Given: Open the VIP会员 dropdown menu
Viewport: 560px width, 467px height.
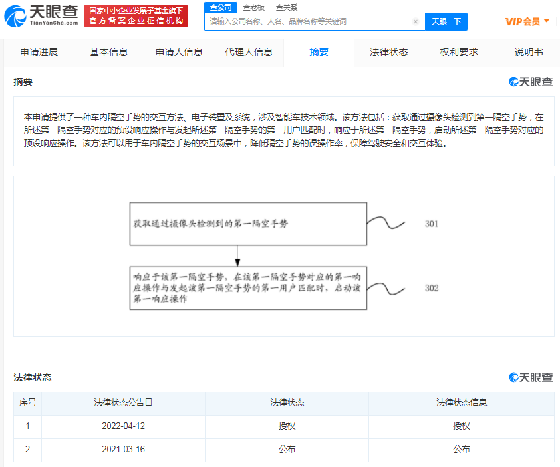Looking at the screenshot, I should click(x=527, y=21).
